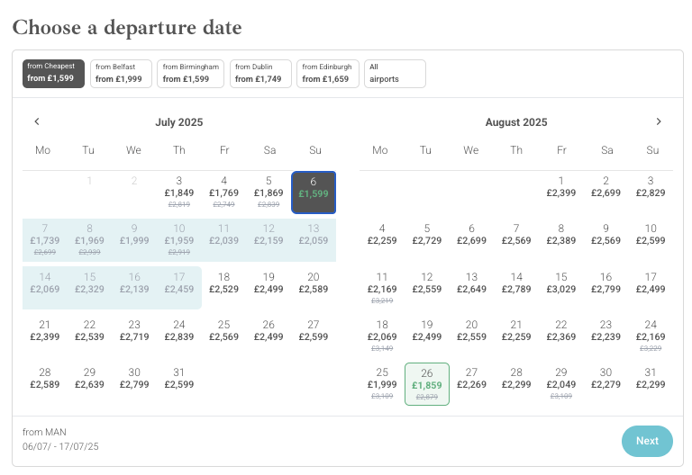Select the from Dublin £1,749 filter
The width and height of the screenshot is (692, 475).
point(260,74)
